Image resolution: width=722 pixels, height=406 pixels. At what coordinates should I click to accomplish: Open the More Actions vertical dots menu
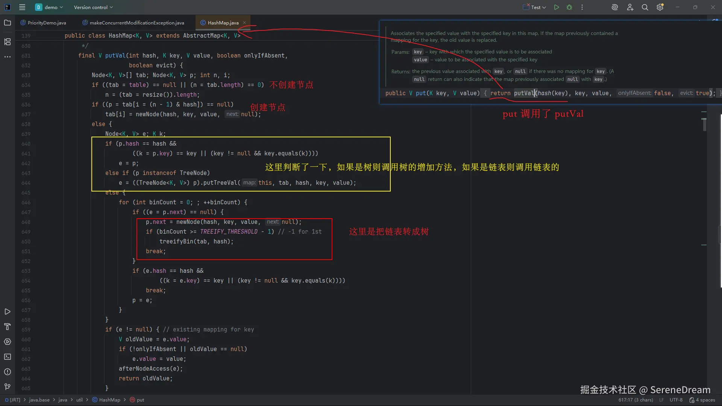tap(582, 7)
